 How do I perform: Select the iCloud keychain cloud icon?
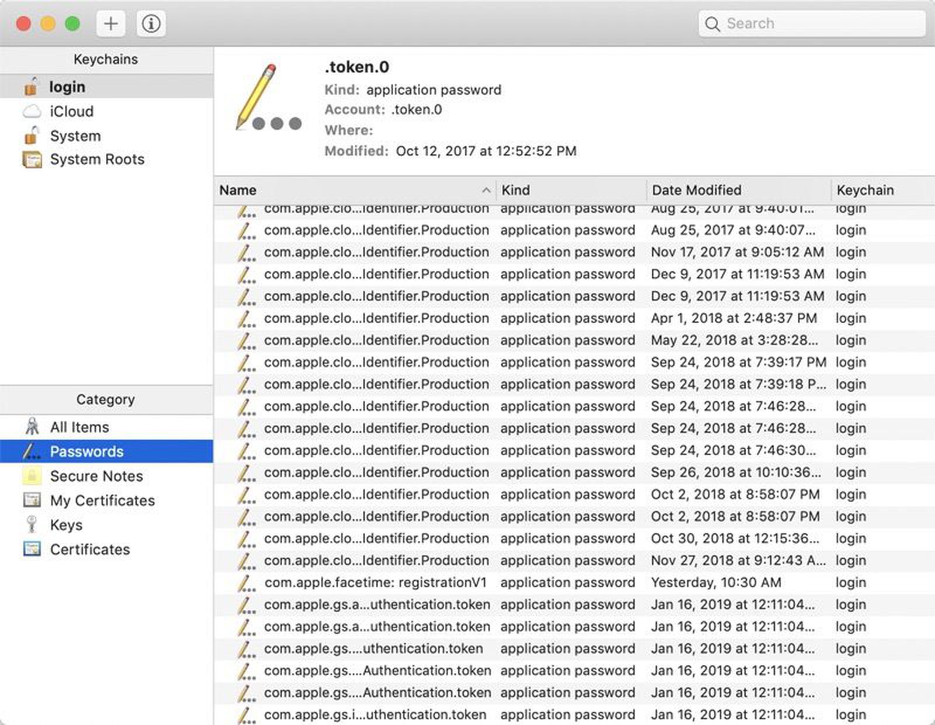coord(32,111)
